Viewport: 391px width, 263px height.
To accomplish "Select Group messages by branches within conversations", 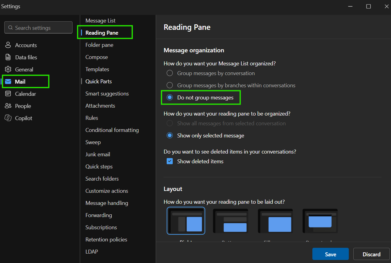I will (x=170, y=85).
